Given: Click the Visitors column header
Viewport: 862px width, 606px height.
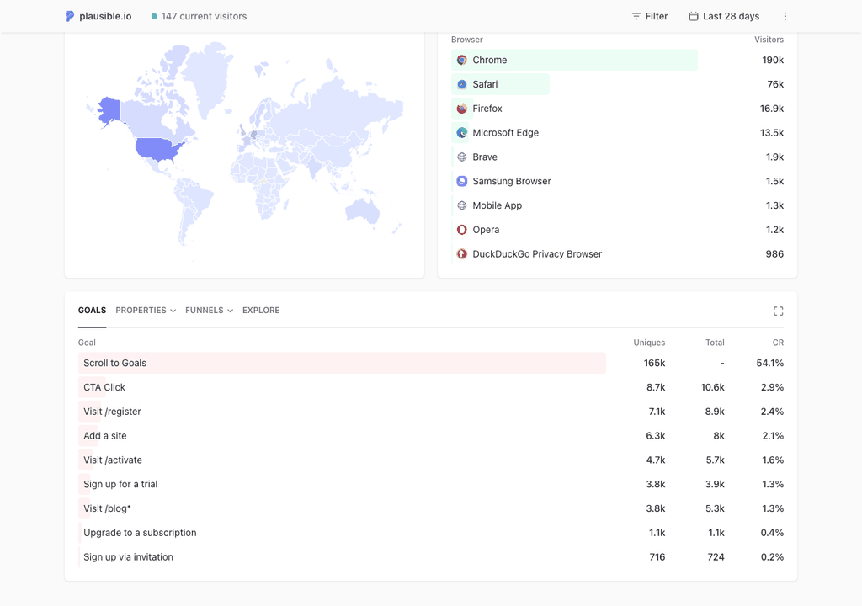Looking at the screenshot, I should click(x=769, y=40).
